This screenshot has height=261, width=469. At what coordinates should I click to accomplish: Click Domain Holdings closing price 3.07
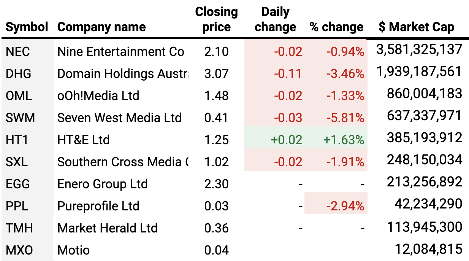click(216, 74)
